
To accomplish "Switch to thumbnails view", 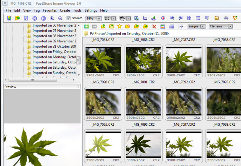I will click(163, 26).
